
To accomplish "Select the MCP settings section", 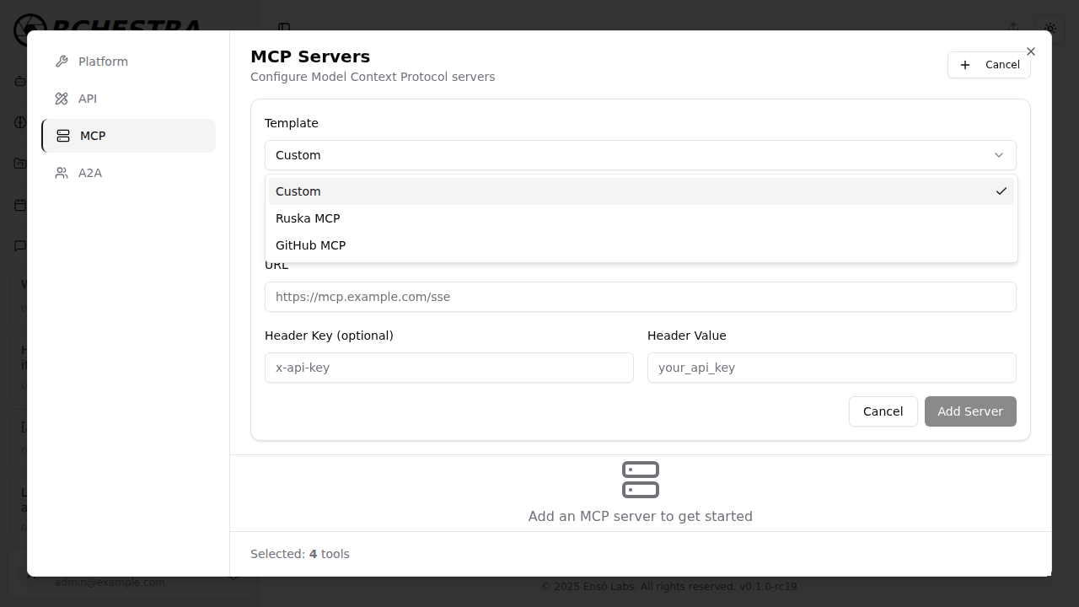I will click(128, 136).
